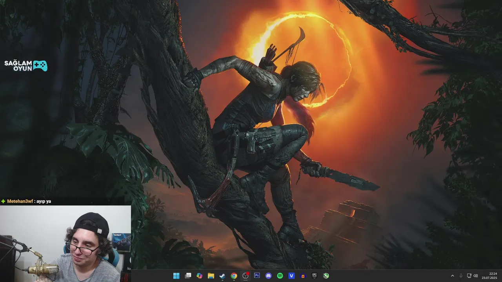Open Spotify from the taskbar

tap(280, 276)
